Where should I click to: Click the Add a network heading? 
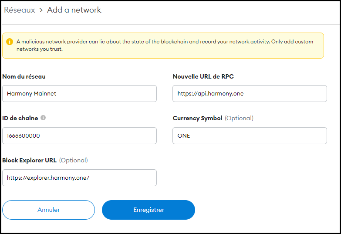pyautogui.click(x=74, y=10)
